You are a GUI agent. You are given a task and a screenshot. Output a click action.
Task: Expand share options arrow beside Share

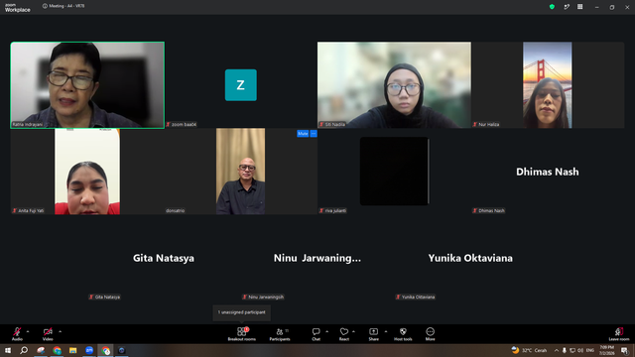(x=386, y=331)
